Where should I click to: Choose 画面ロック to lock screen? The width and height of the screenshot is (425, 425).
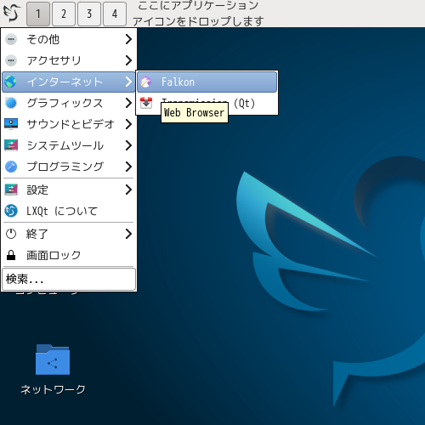pos(69,255)
